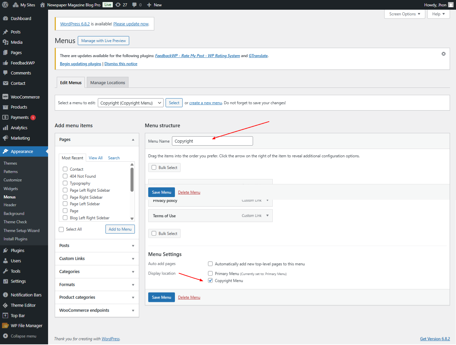Check the 404 Not Found page checkbox
The width and height of the screenshot is (456, 345).
[x=65, y=176]
